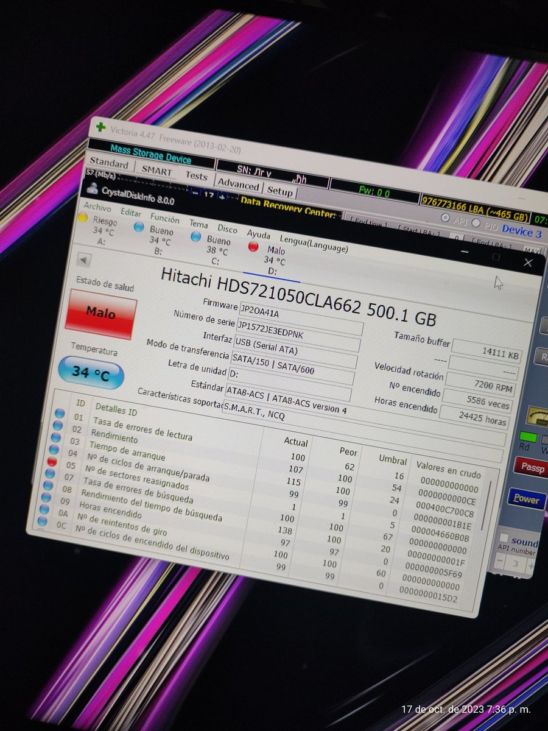Select API radio button in Victoria
Viewport: 548px width, 731px height.
pos(446,218)
